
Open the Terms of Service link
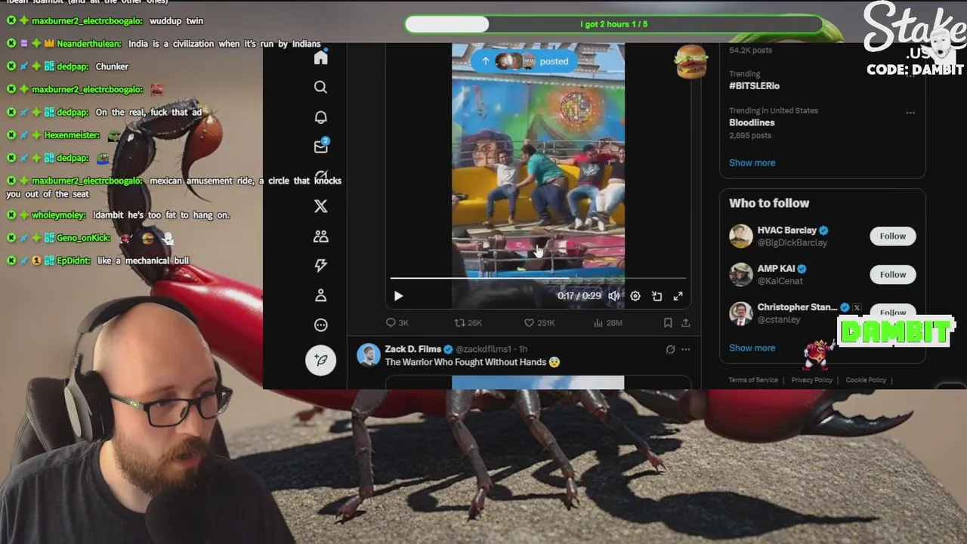click(753, 380)
